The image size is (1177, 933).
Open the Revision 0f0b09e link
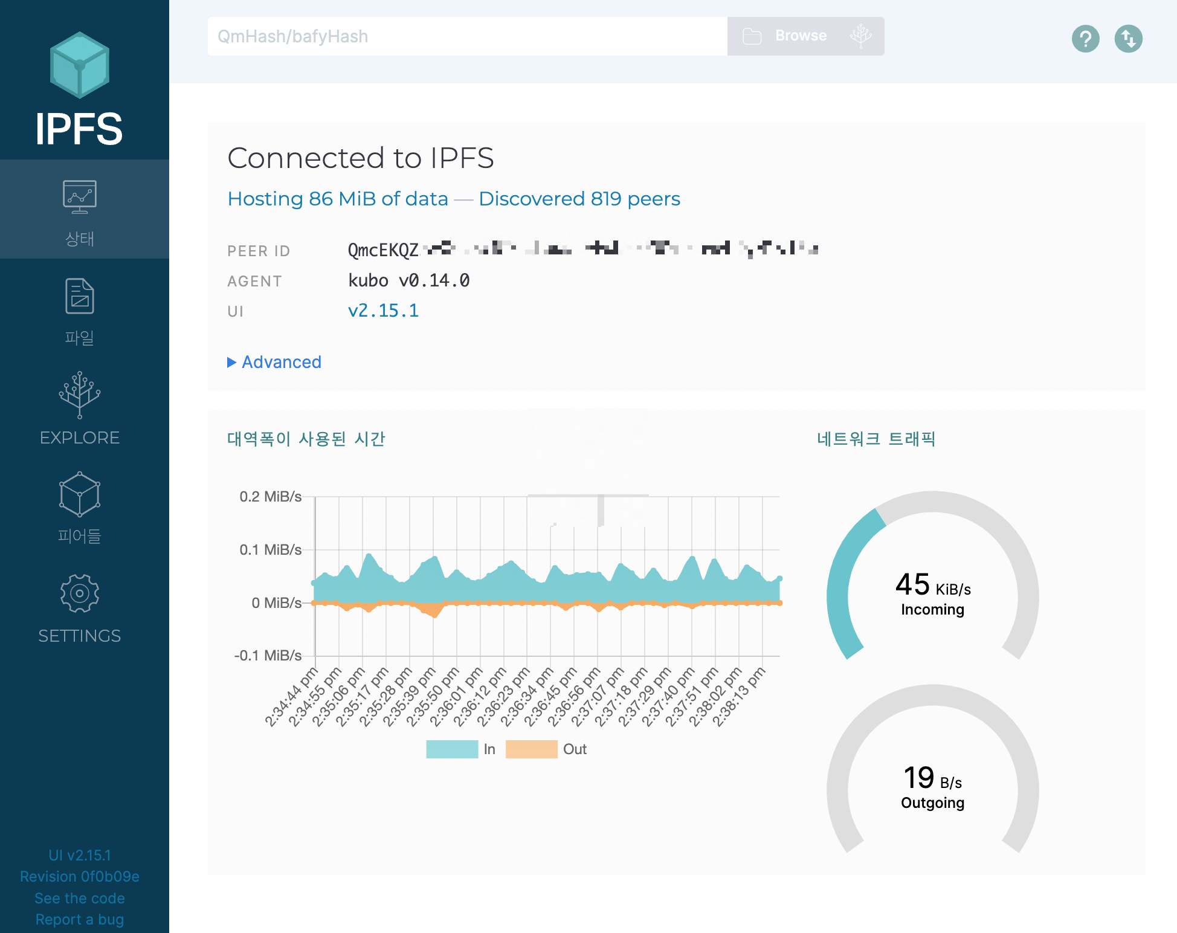coord(79,876)
